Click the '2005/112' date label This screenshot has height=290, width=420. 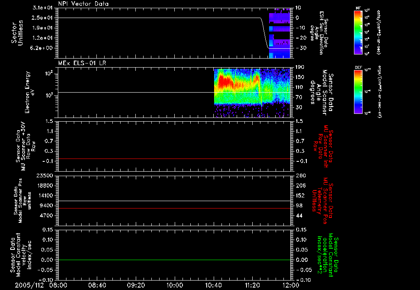[x=29, y=285]
